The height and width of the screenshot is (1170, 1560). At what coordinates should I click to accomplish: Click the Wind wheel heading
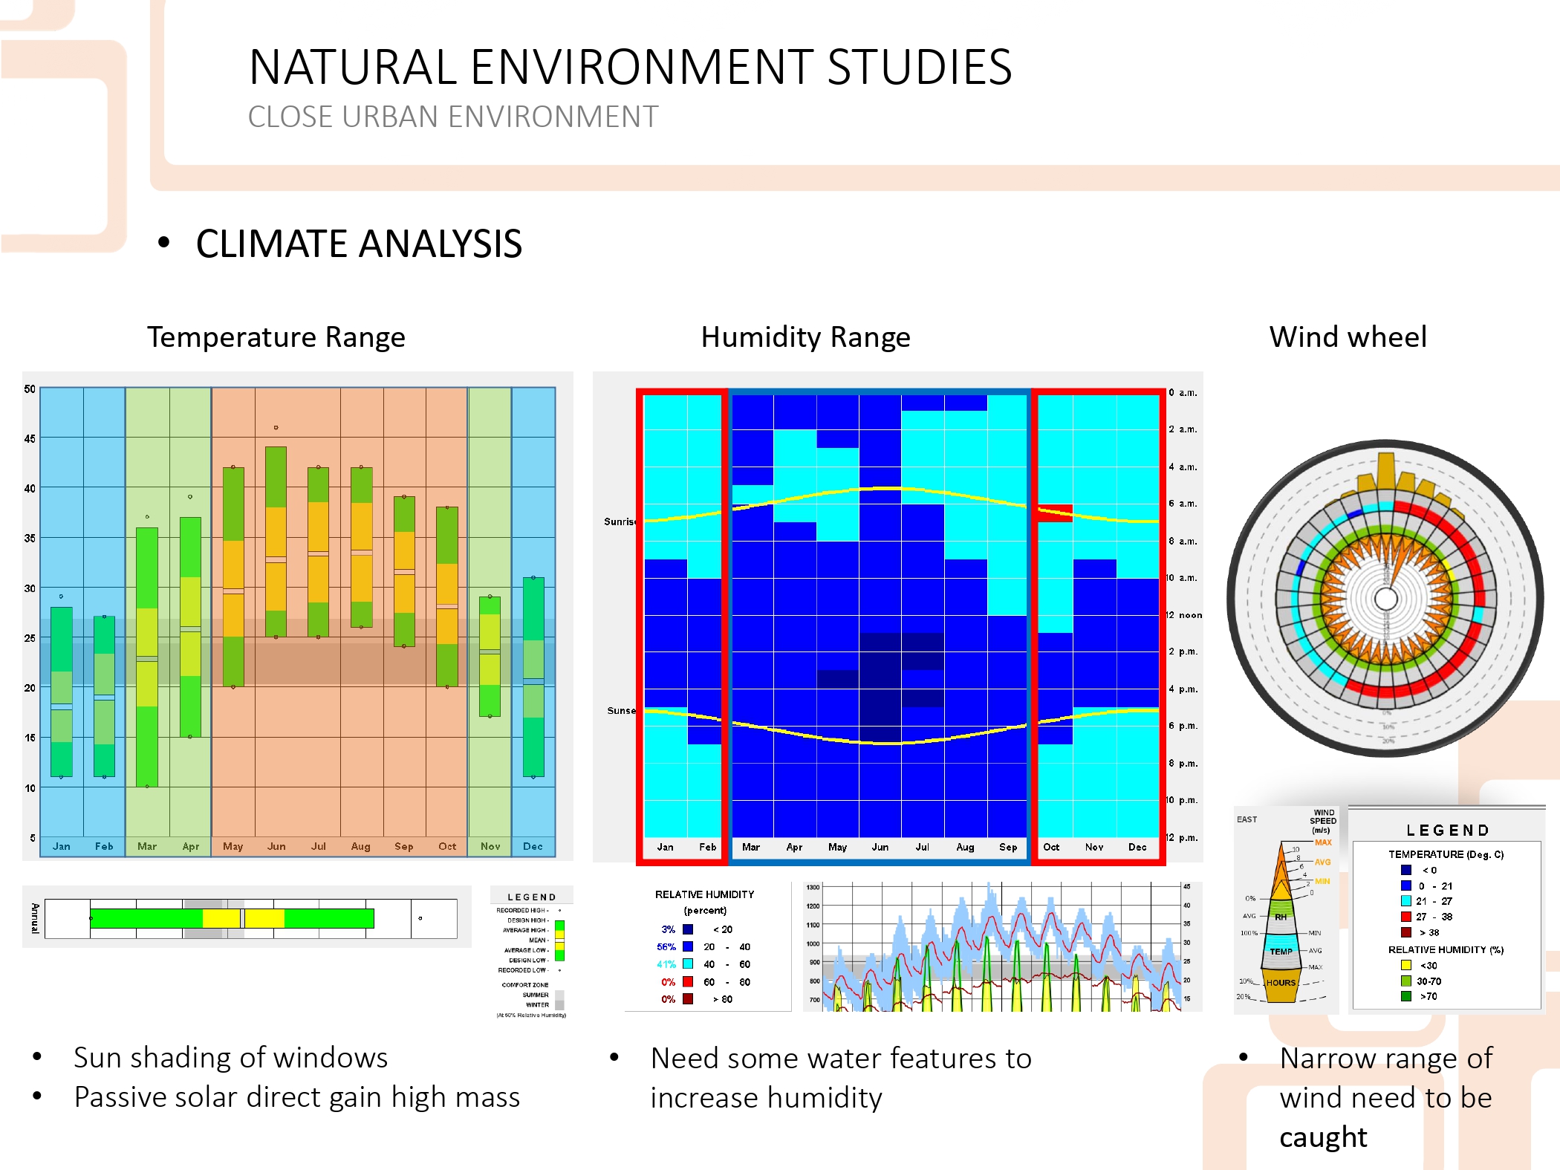tap(1348, 337)
